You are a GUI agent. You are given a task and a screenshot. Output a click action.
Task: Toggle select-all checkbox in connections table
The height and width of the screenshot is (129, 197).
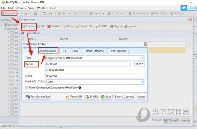[x=22, y=39]
